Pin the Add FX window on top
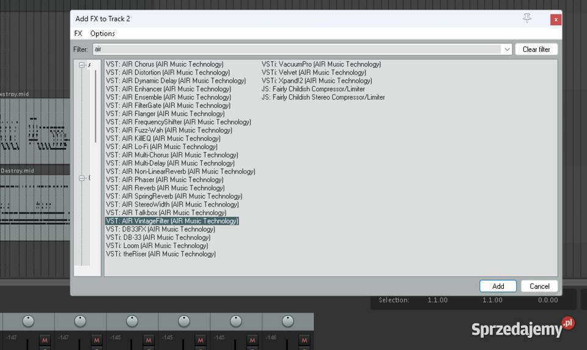587x350 pixels. pos(527,18)
